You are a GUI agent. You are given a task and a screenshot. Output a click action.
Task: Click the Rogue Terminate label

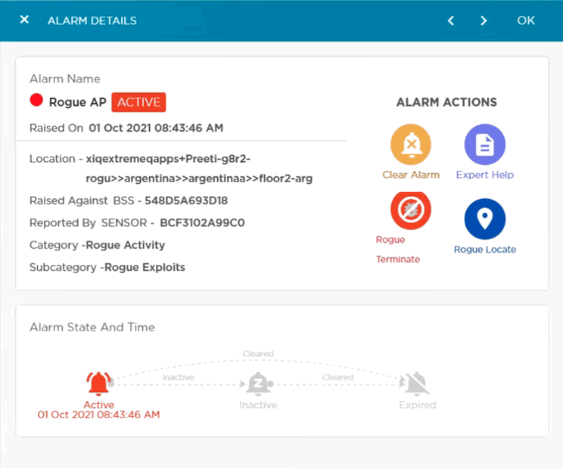tap(398, 250)
